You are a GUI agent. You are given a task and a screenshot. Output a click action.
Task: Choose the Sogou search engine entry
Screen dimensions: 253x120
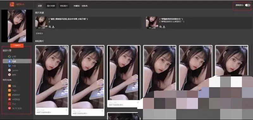12,75
